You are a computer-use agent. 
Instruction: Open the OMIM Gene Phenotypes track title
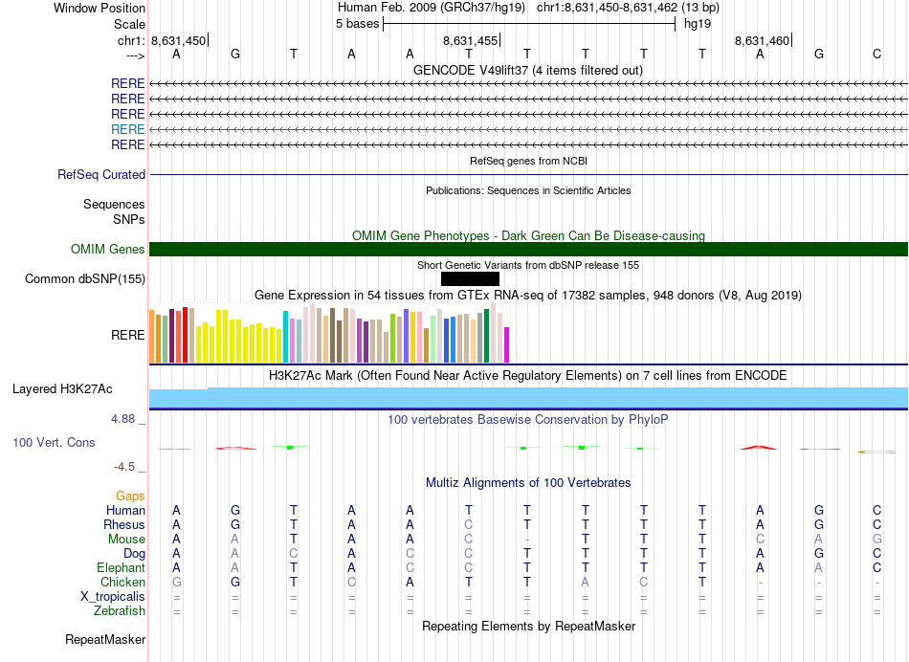tap(528, 235)
